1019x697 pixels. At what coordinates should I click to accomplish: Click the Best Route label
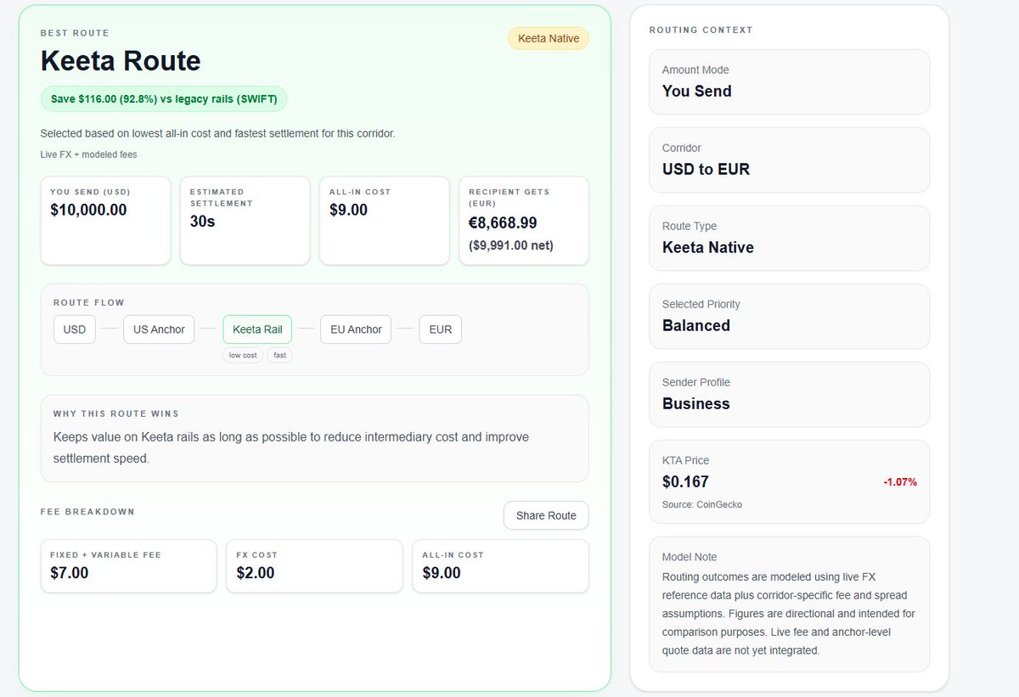point(75,33)
